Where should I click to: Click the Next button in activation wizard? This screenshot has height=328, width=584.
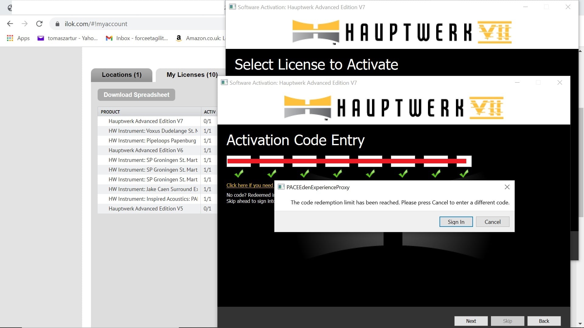point(471,321)
